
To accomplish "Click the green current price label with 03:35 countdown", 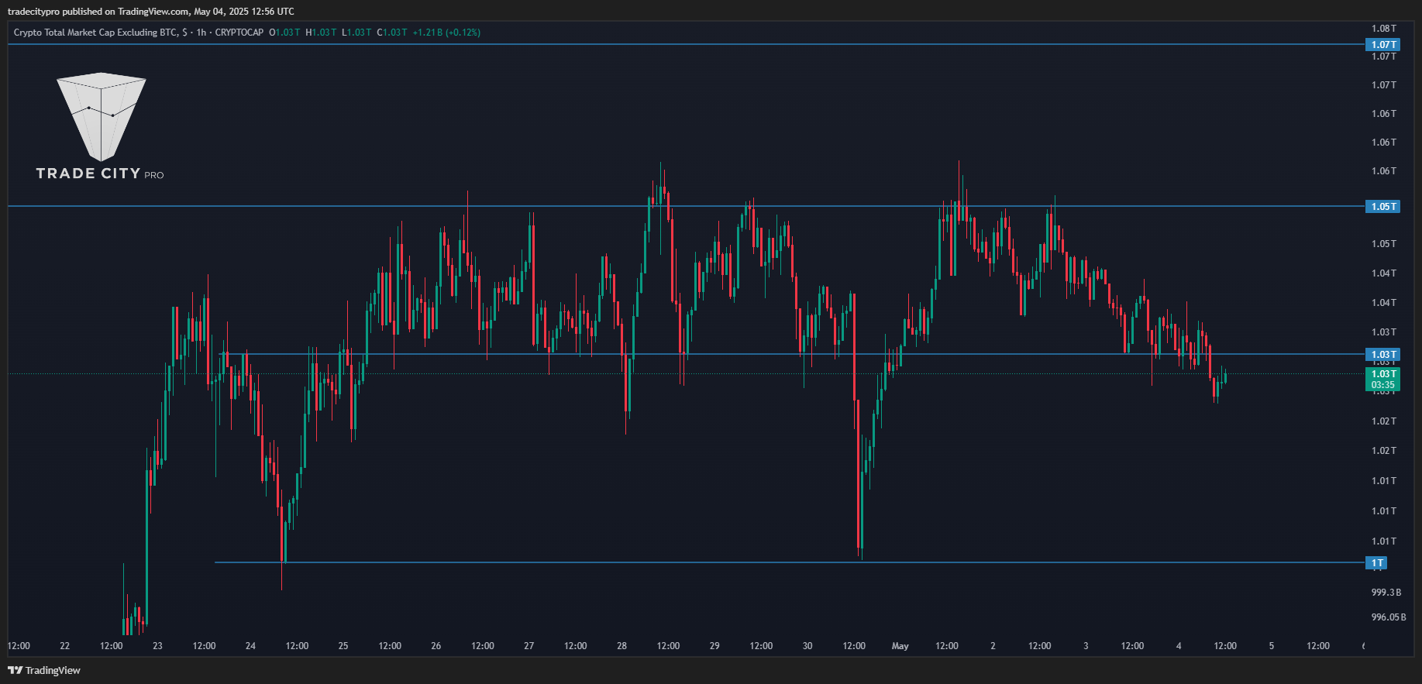I will coord(1382,380).
